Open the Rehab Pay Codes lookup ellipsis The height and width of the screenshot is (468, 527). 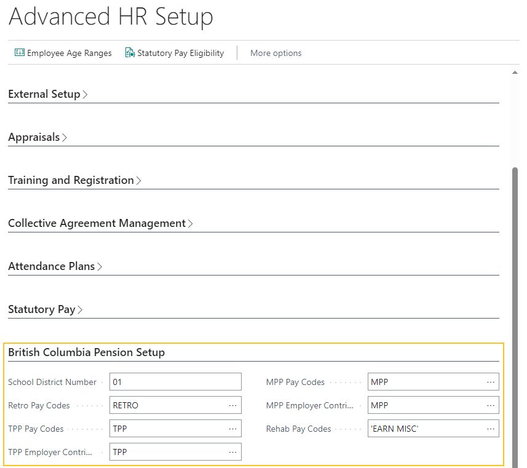pyautogui.click(x=491, y=428)
